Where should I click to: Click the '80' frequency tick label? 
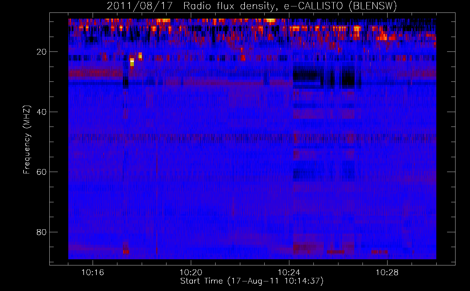click(x=42, y=232)
